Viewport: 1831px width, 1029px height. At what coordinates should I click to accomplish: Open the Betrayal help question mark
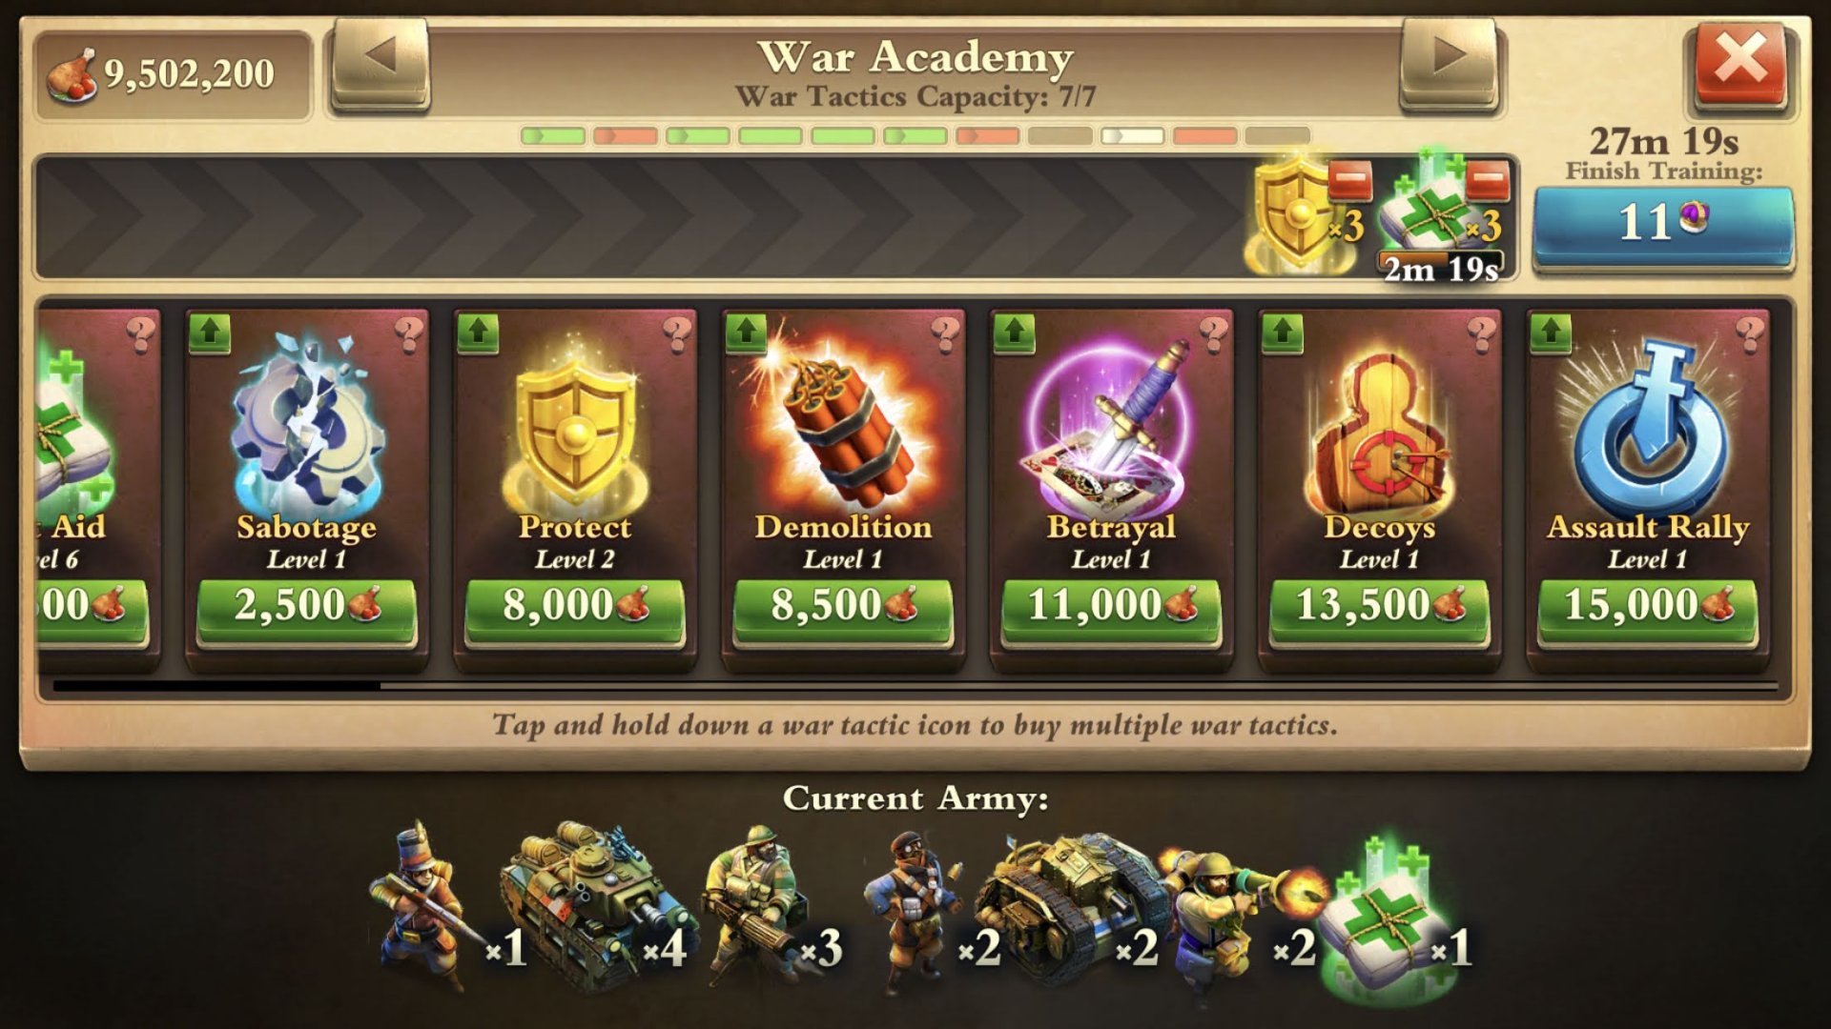tap(1213, 333)
